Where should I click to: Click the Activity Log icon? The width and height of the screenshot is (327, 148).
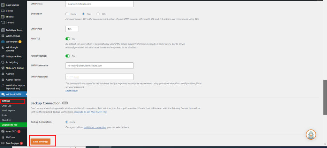[x=3, y=62]
